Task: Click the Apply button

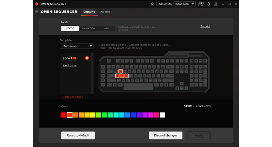Action: click(199, 135)
